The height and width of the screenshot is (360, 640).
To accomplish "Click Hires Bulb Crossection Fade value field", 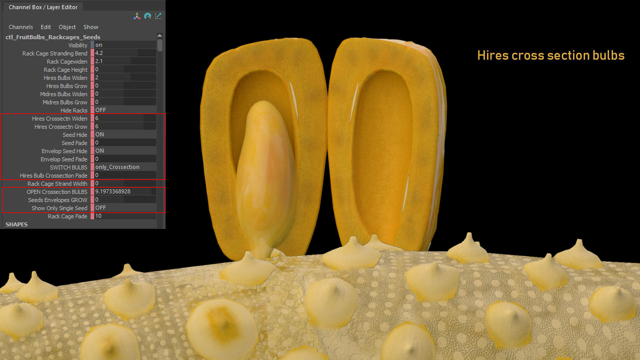I will (125, 175).
